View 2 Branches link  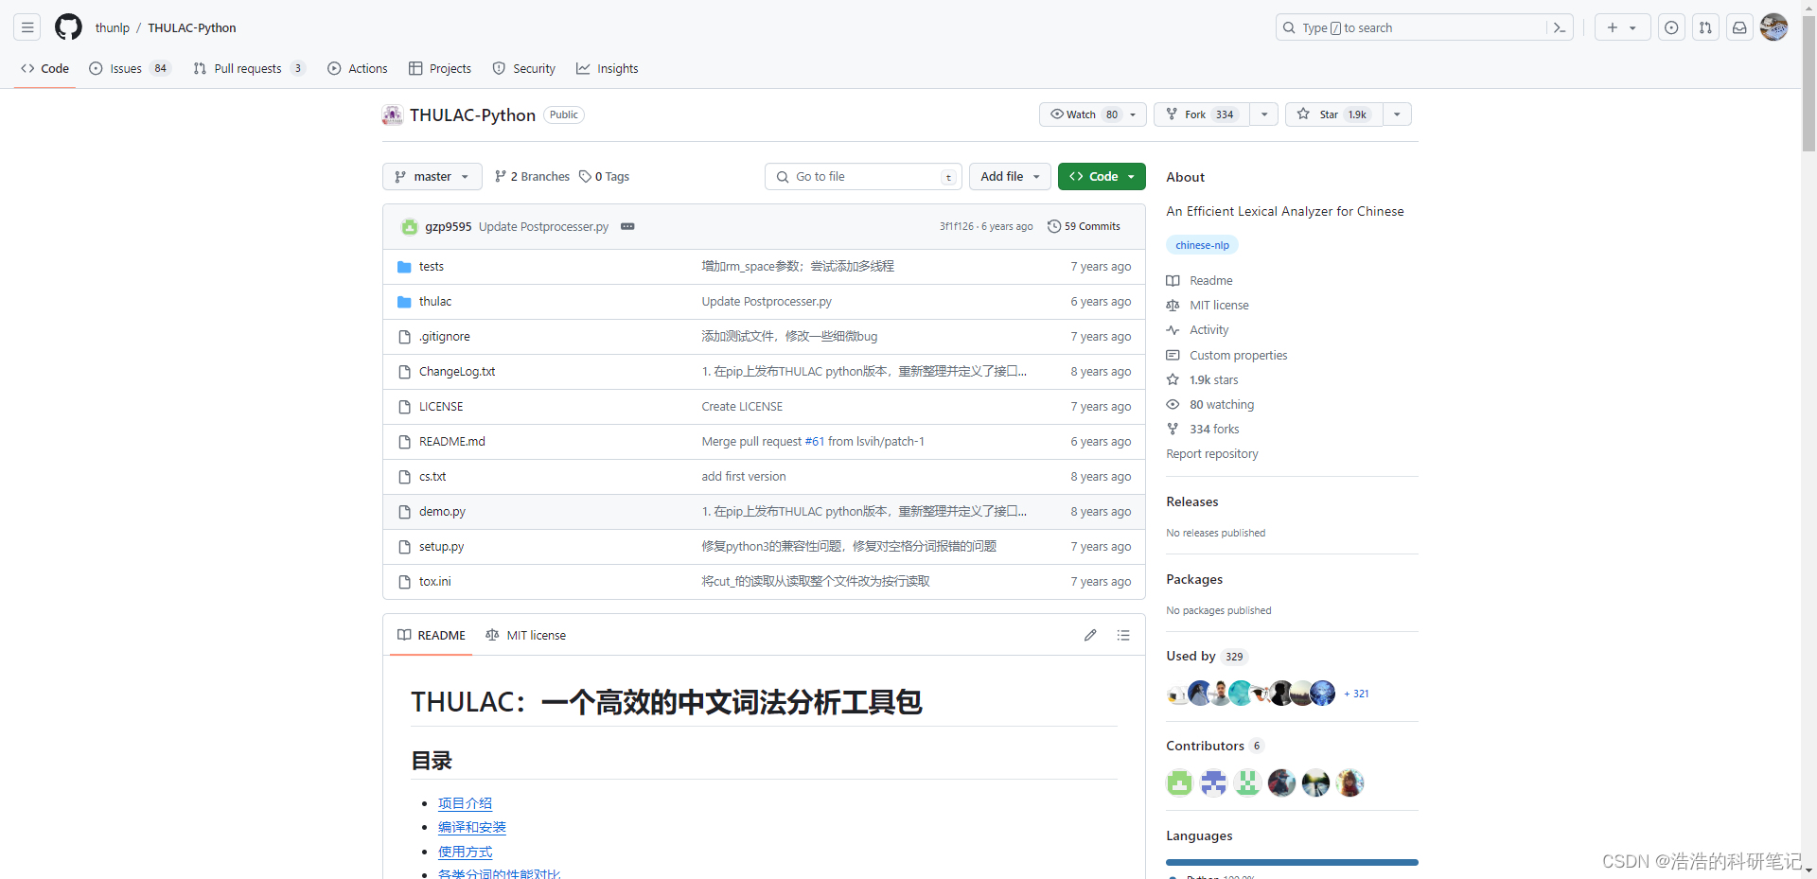tap(532, 177)
